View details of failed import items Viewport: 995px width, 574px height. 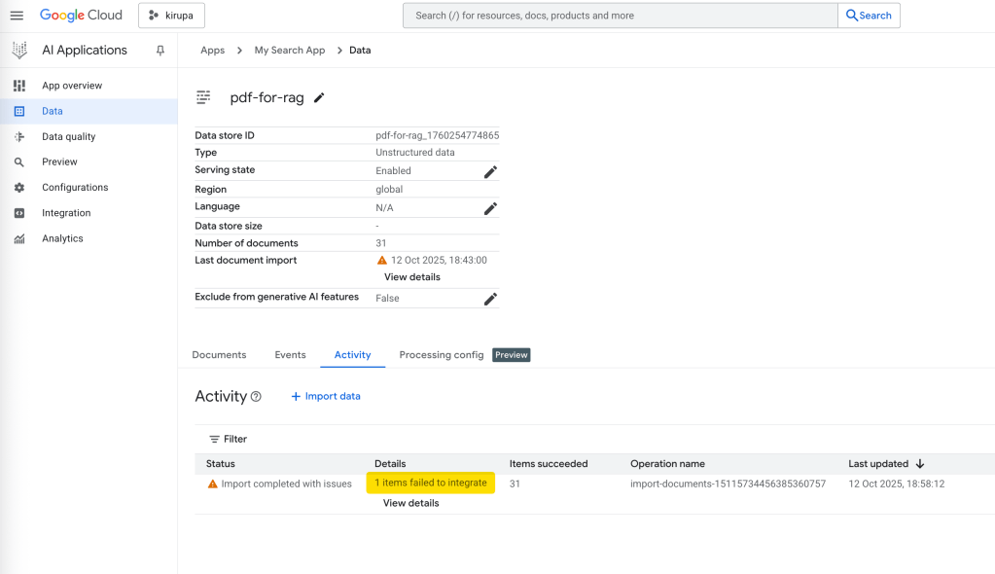click(x=410, y=503)
